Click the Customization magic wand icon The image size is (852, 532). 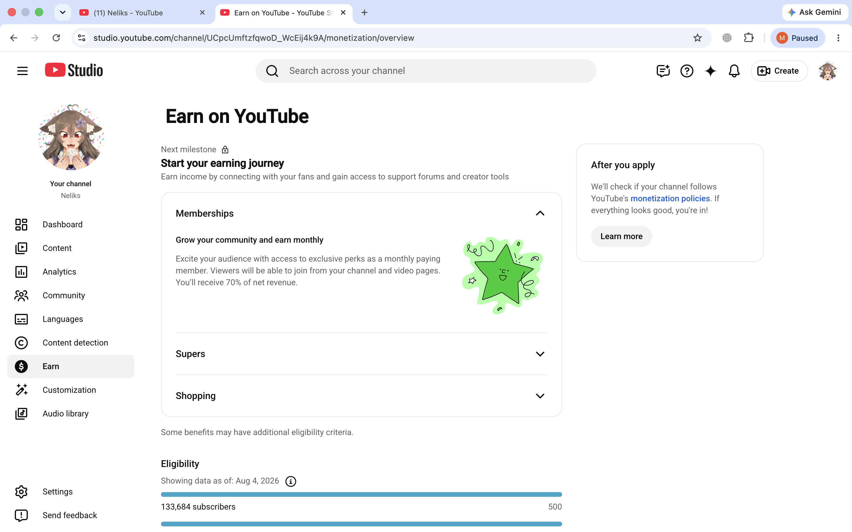coord(21,390)
